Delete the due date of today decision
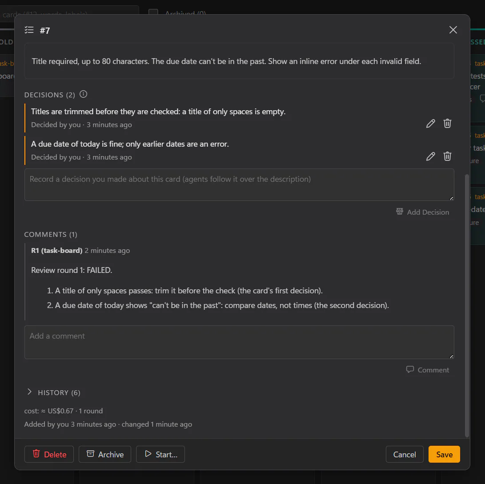485x484 pixels. click(x=447, y=156)
